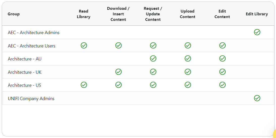276x138 pixels.
Task: Click Edit Library checkmark for UNIFI Company Admins
Action: [257, 98]
